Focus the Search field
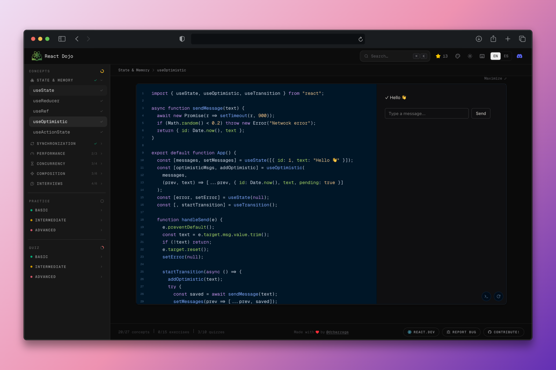Screen dimensions: 556x370 pyautogui.click(x=395, y=56)
